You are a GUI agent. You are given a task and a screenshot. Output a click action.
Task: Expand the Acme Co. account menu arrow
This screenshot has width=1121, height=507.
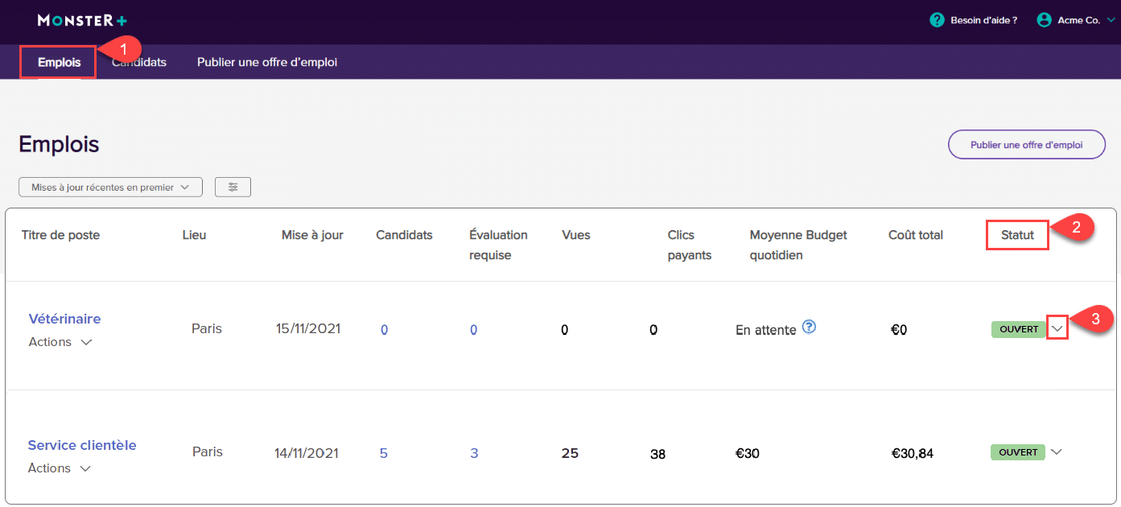point(1111,20)
